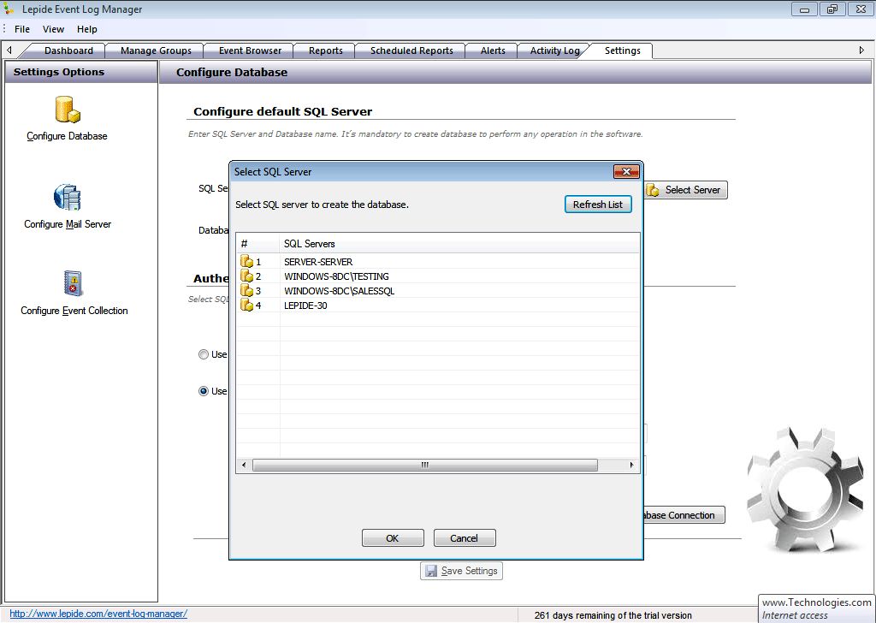Switch to the Reports tab
This screenshot has height=623, width=876.
pyautogui.click(x=326, y=50)
